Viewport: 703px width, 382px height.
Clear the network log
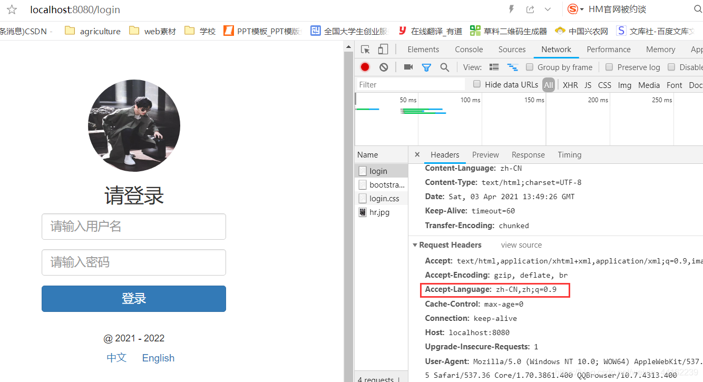coord(384,67)
